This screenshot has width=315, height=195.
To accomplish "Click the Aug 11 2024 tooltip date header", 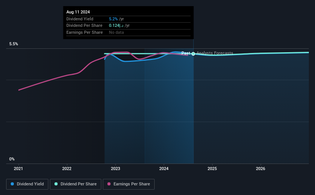I will [78, 12].
